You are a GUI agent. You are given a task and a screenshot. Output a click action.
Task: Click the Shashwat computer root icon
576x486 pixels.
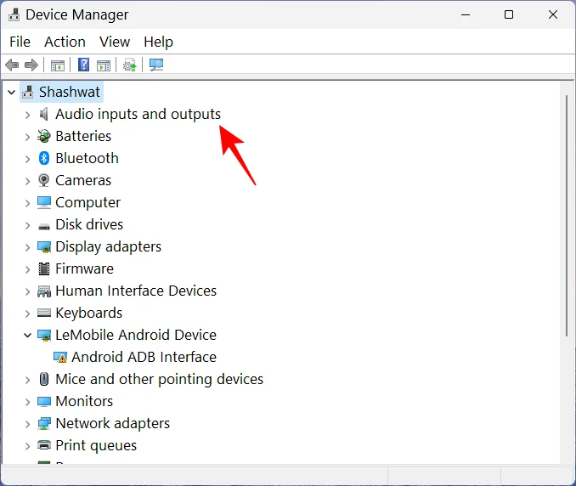(27, 92)
